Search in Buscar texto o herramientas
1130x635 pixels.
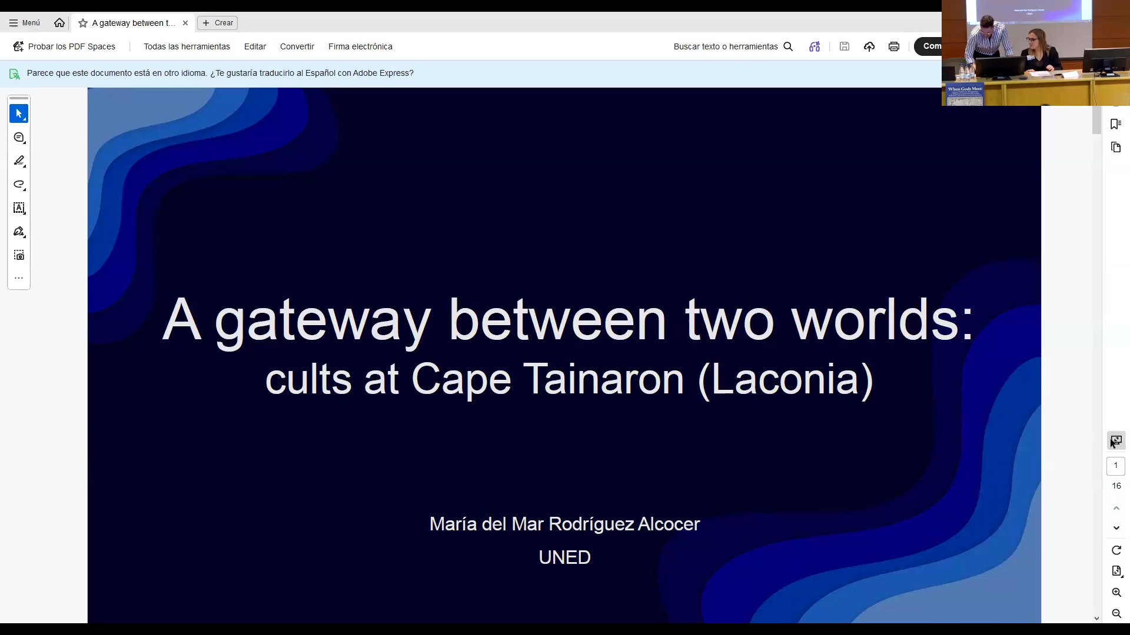[733, 46]
